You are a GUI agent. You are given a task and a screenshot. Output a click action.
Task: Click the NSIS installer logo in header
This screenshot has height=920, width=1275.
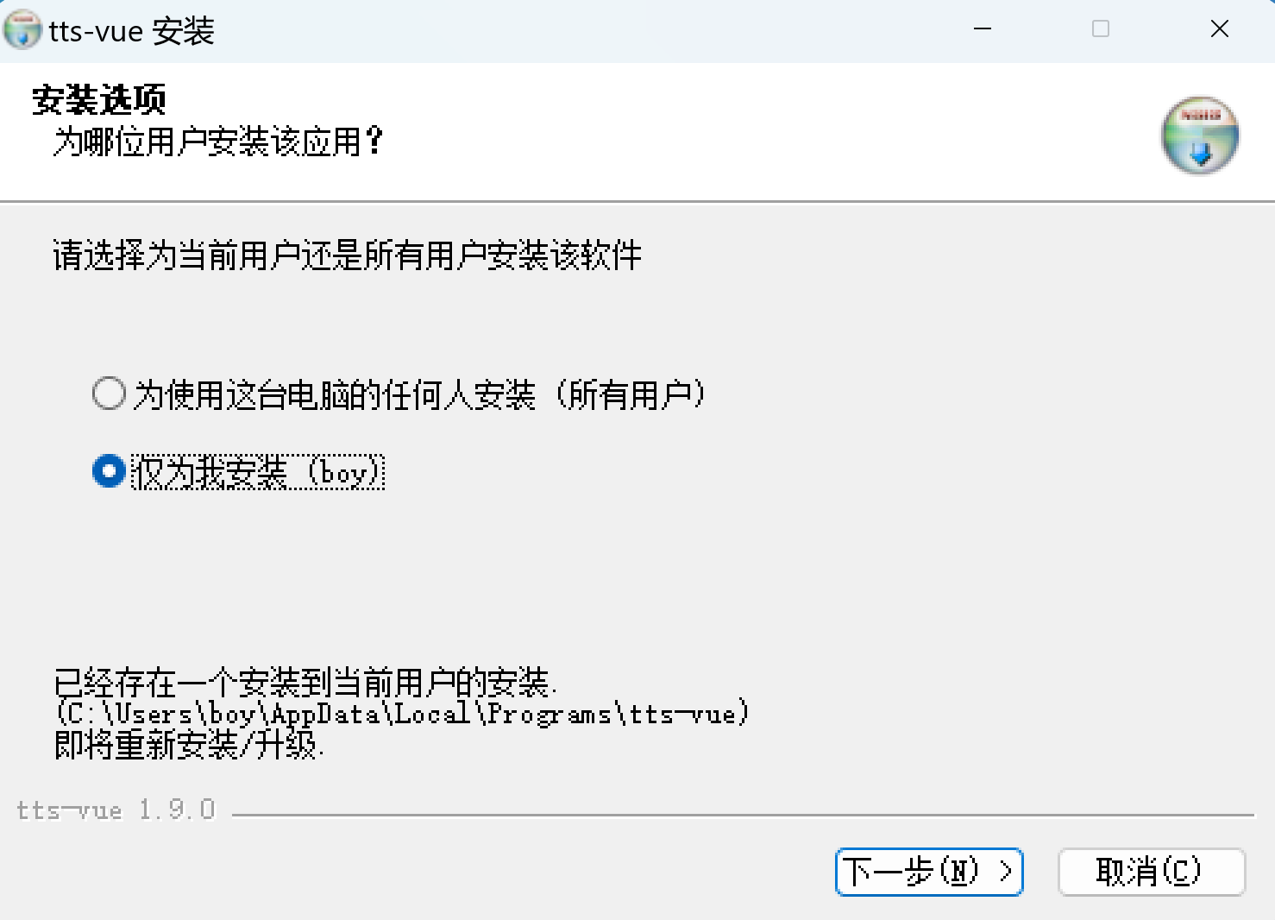pos(1200,135)
